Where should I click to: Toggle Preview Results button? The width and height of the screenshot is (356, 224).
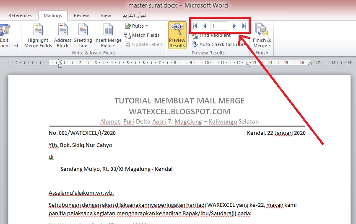pyautogui.click(x=177, y=35)
